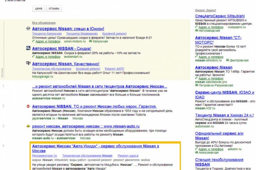Click the yellow favicon beside nissan-auto.ru result
This screenshot has height=170, width=256.
click(x=28, y=126)
